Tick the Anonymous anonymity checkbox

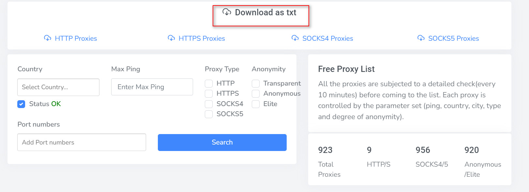click(x=256, y=94)
